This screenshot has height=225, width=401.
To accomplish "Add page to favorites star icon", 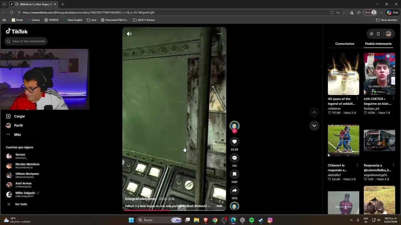I will click(x=344, y=12).
